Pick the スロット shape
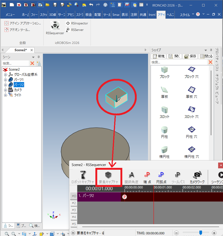The height and width of the screenshot is (236, 223). click(x=164, y=113)
